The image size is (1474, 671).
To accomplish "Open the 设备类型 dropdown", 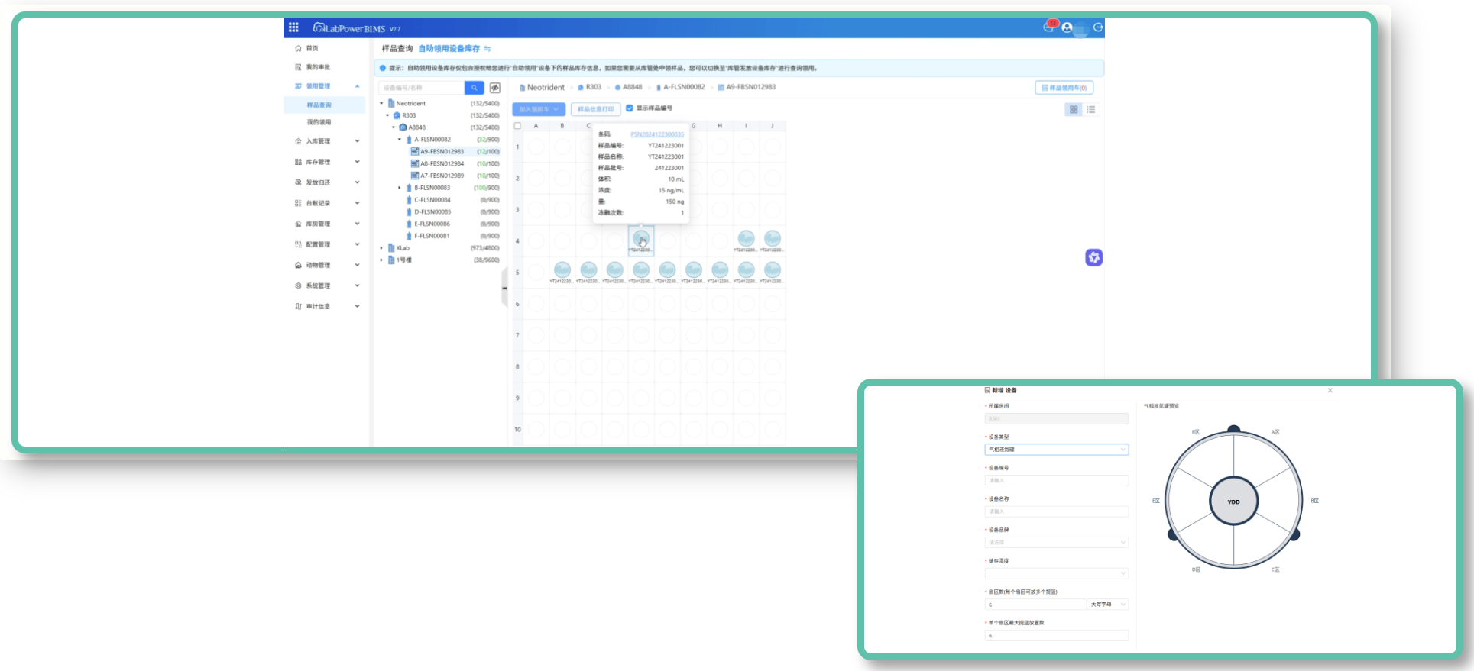I will pyautogui.click(x=1056, y=450).
